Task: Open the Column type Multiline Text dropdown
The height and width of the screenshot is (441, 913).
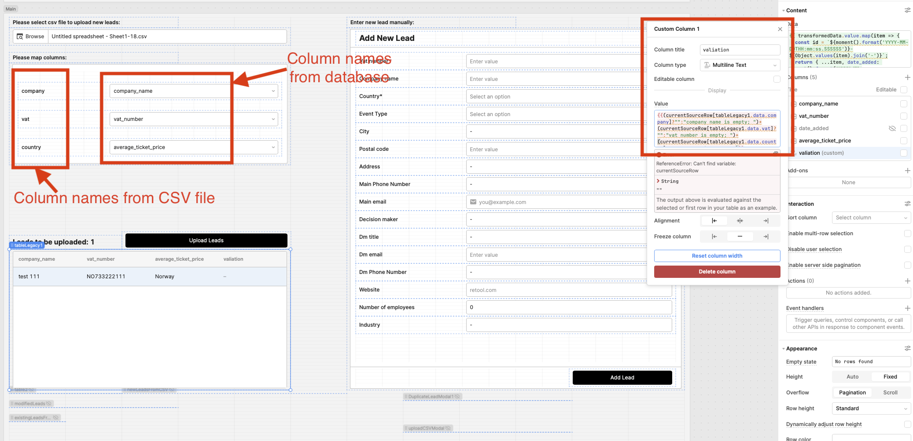Action: tap(740, 65)
